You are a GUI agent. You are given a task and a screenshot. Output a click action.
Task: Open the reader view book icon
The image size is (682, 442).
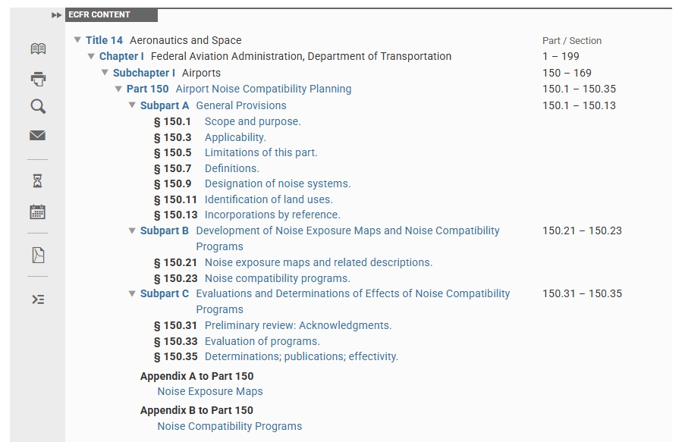click(38, 49)
